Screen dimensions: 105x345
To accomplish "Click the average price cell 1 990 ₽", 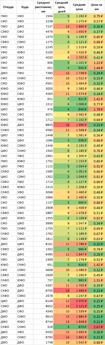I will point(79,125).
